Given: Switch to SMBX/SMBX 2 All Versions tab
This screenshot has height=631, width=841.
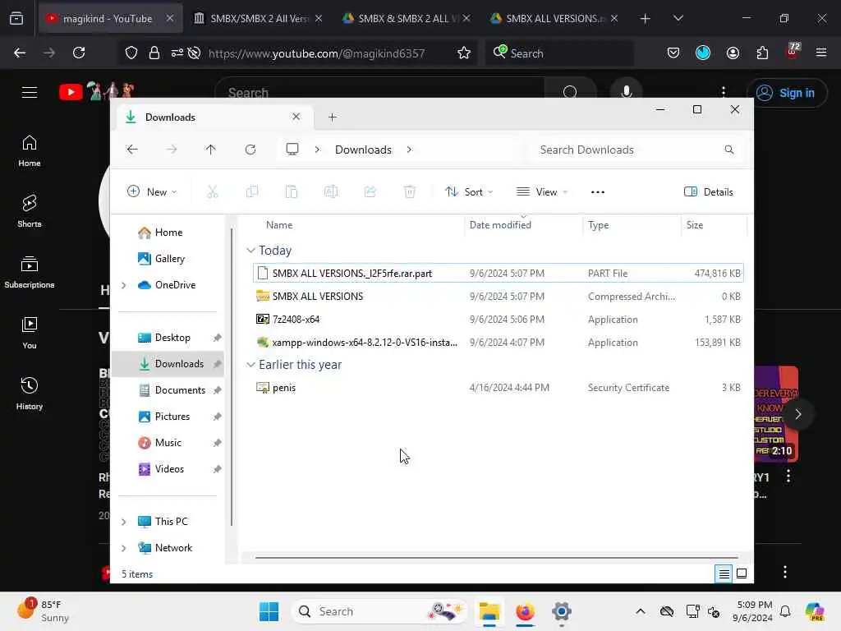Looking at the screenshot, I should pos(257,18).
